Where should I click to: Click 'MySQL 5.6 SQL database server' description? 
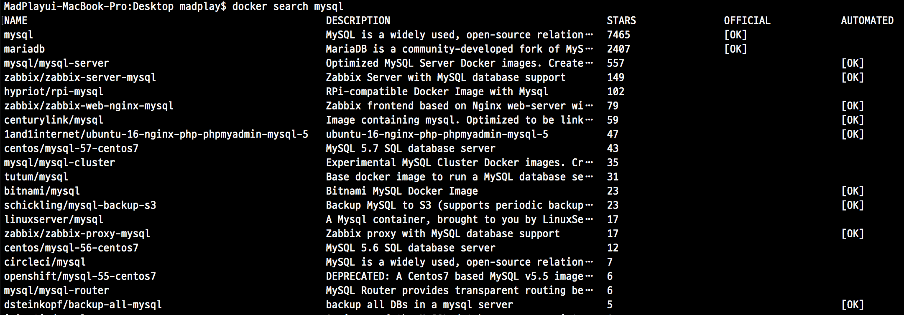[411, 248]
